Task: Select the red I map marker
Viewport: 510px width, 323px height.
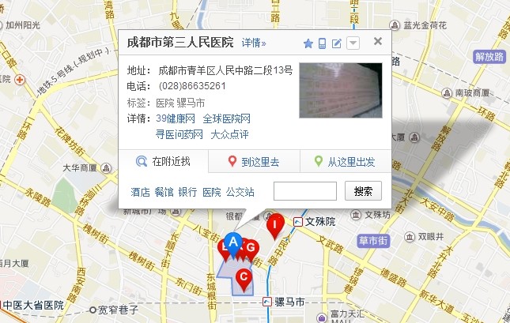Action: tap(275, 226)
